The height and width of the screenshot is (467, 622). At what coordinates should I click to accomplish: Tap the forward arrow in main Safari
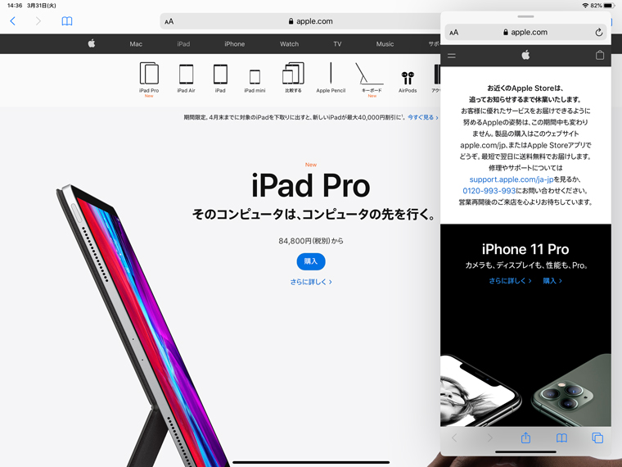[38, 21]
